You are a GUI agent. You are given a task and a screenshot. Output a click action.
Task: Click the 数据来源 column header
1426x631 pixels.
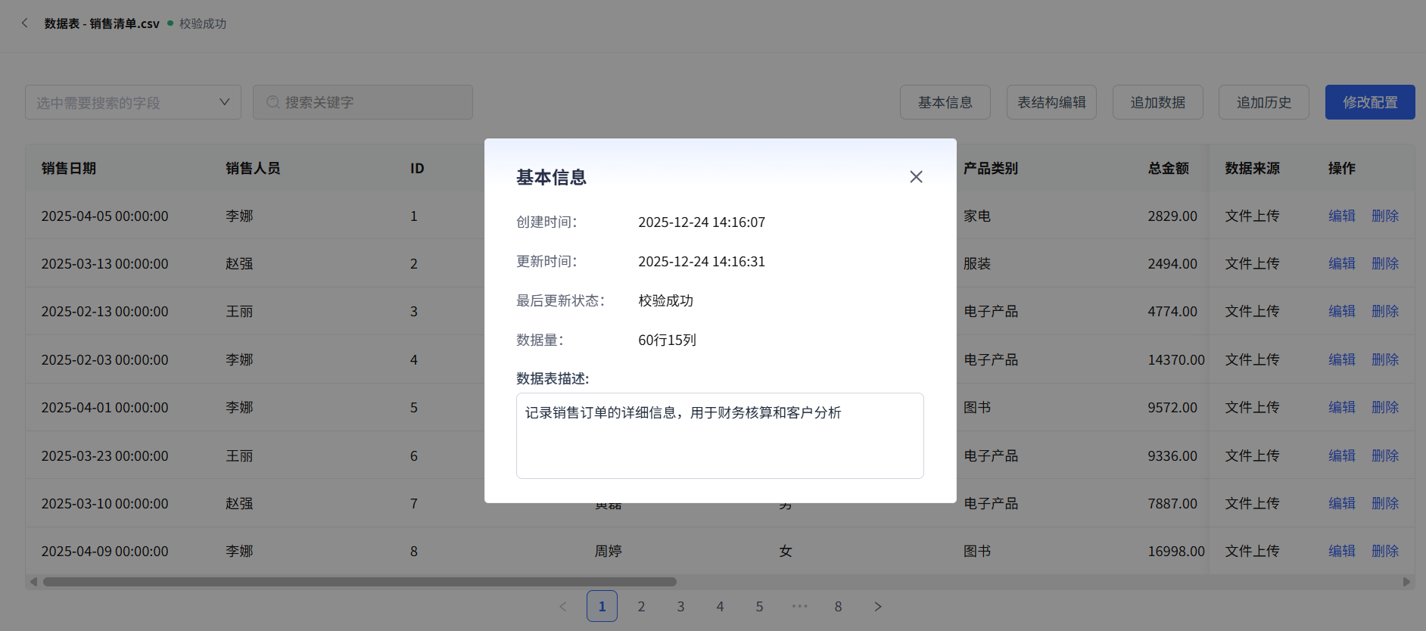click(1253, 168)
